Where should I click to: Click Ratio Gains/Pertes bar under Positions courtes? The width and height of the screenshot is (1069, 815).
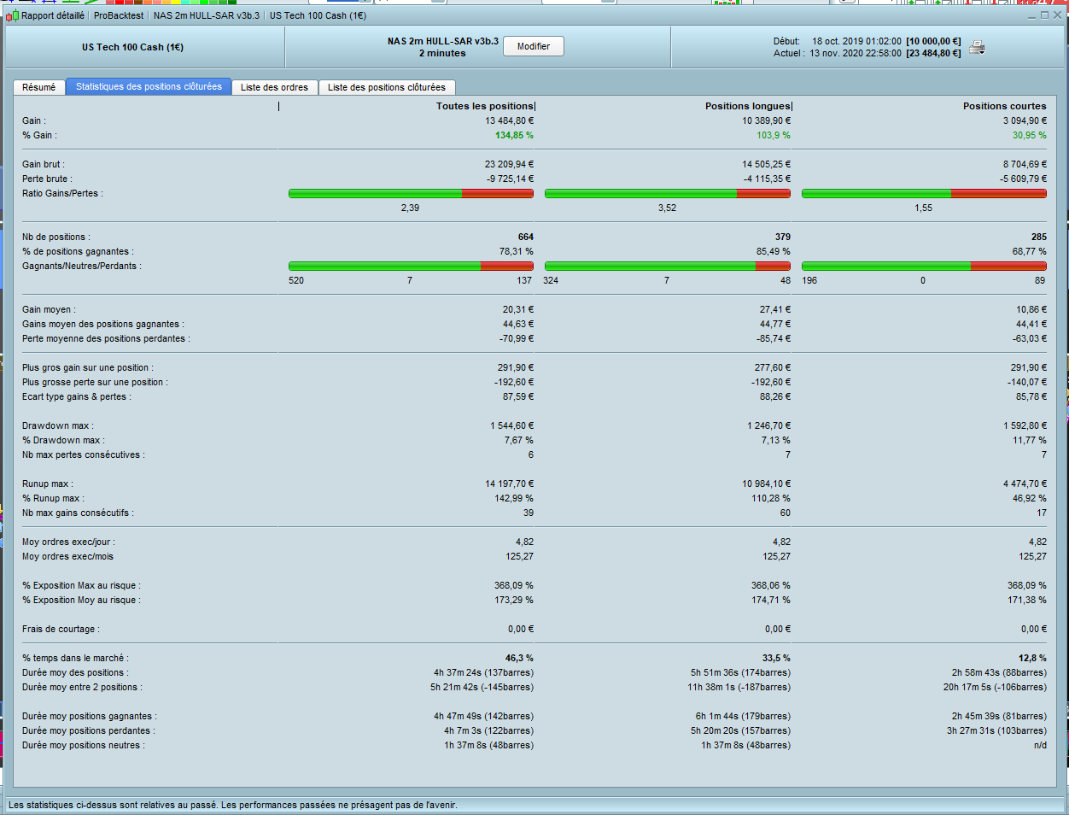[924, 194]
